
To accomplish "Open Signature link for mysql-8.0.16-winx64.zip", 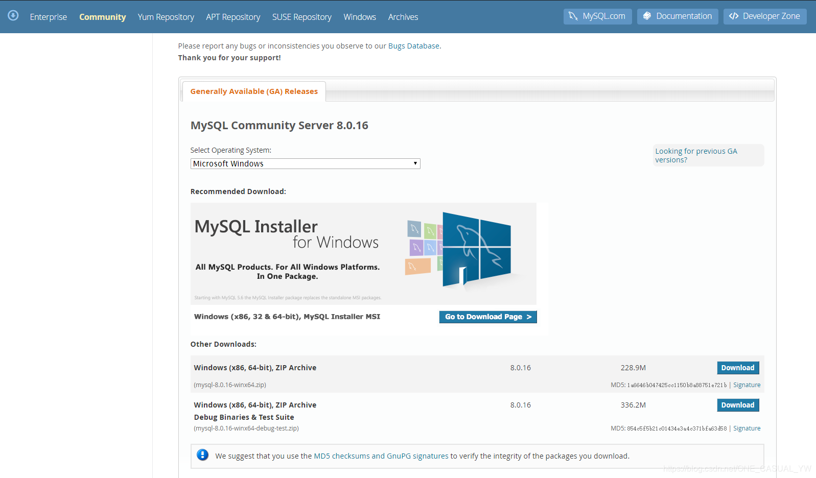I will click(x=747, y=385).
